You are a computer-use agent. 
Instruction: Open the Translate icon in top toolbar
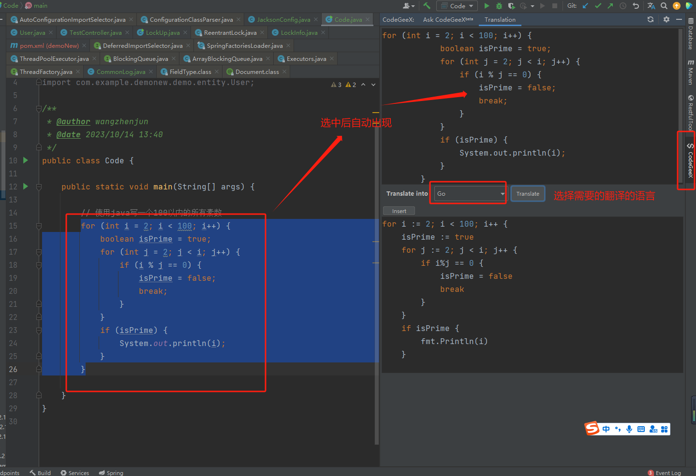pyautogui.click(x=652, y=6)
